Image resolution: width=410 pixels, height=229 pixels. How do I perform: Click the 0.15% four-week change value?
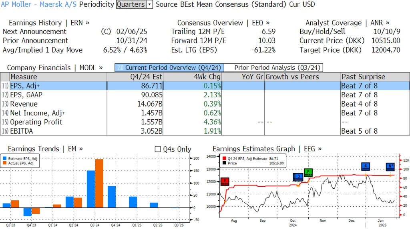tap(212, 86)
